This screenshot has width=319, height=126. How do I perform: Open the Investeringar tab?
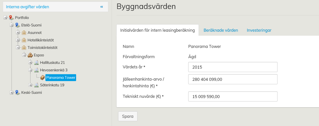259,30
